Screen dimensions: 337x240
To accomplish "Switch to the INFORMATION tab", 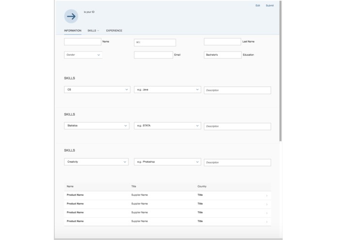I will (x=73, y=31).
